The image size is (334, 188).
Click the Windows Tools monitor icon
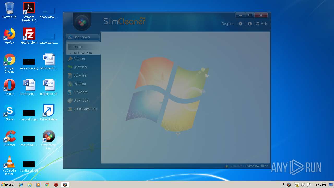coord(70,109)
